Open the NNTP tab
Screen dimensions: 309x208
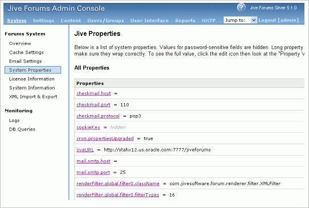click(x=209, y=21)
